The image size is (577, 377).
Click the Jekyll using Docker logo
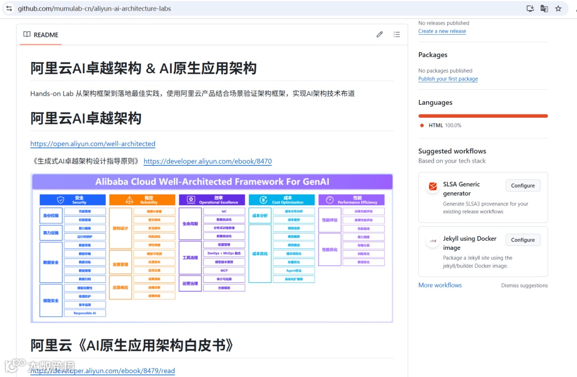(433, 241)
